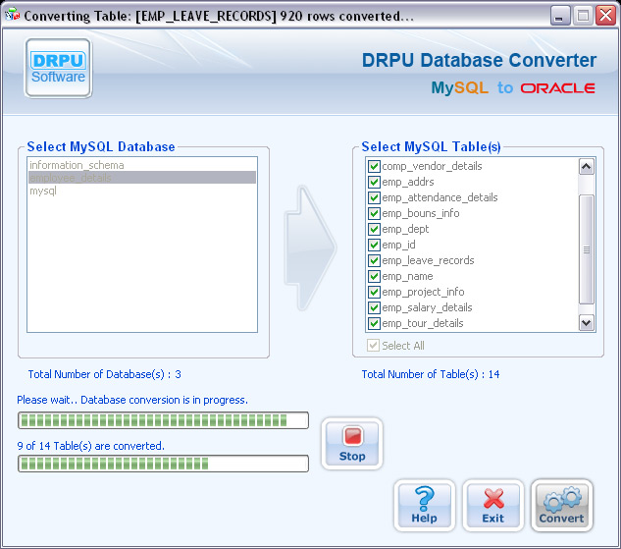
Task: Click the Stop conversion button
Action: (352, 443)
